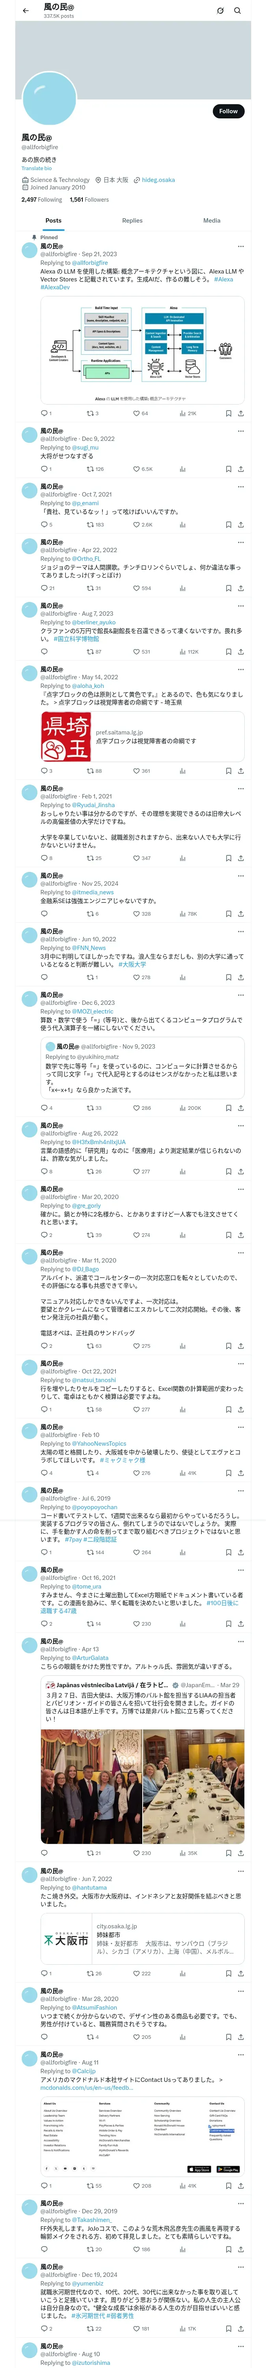Open the more menu on the pinned post

pyautogui.click(x=240, y=246)
